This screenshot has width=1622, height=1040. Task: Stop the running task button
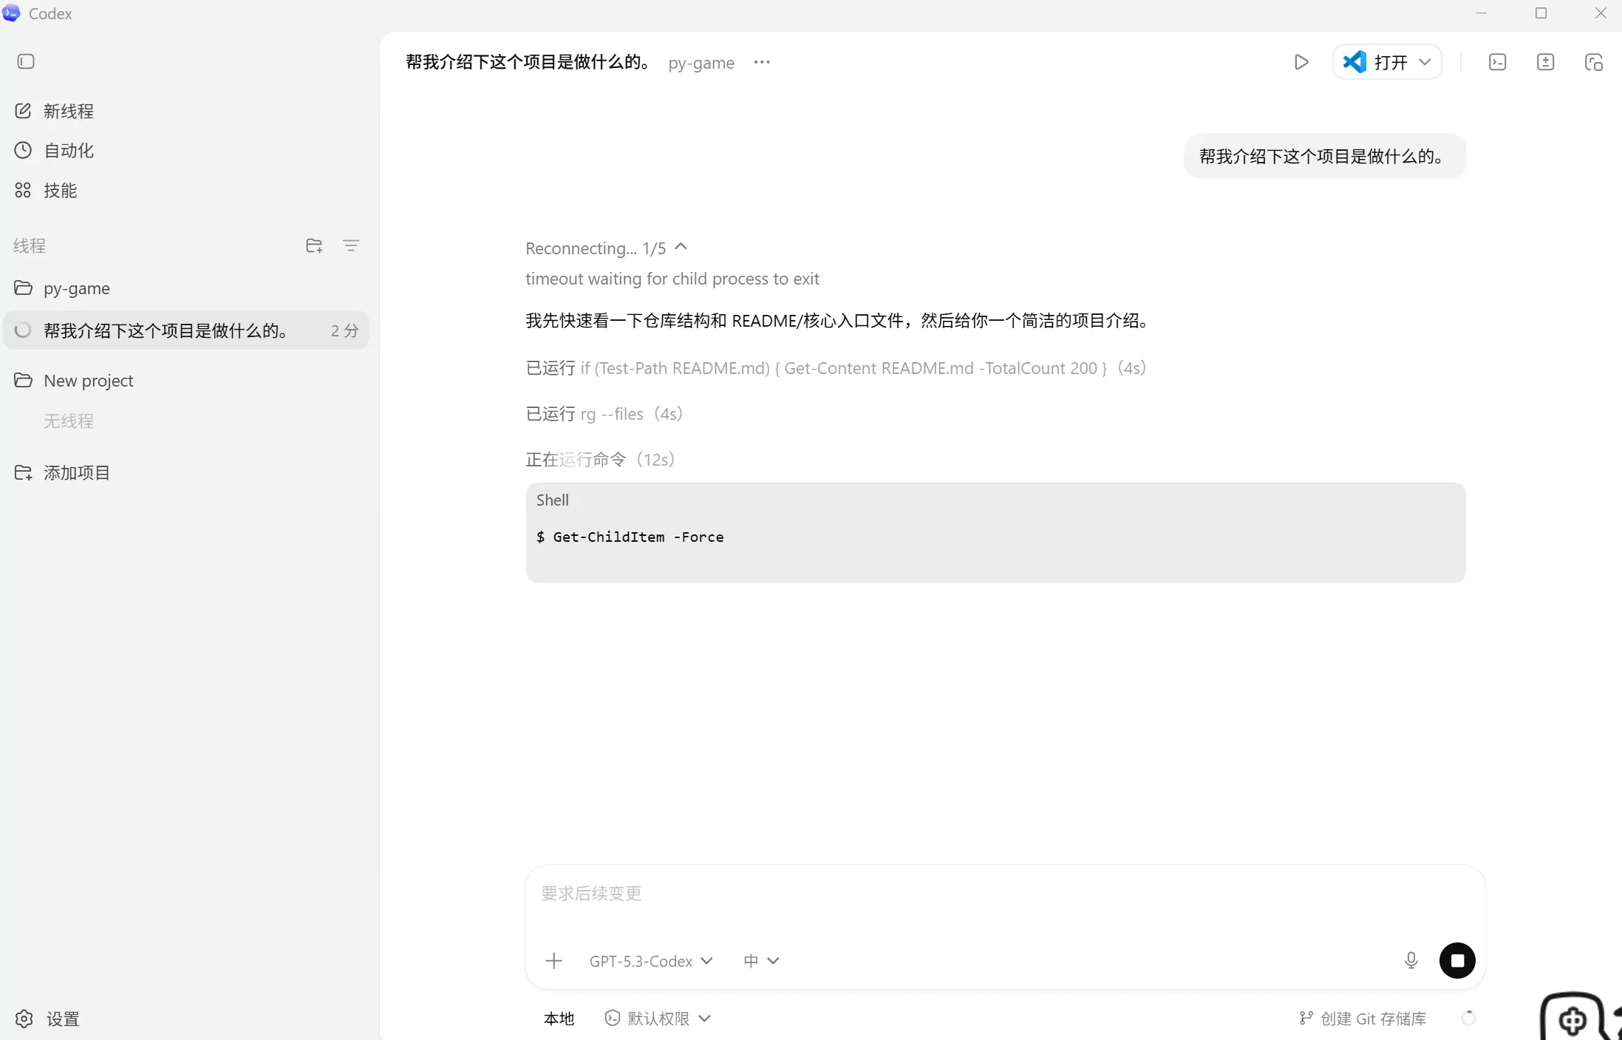(1457, 960)
